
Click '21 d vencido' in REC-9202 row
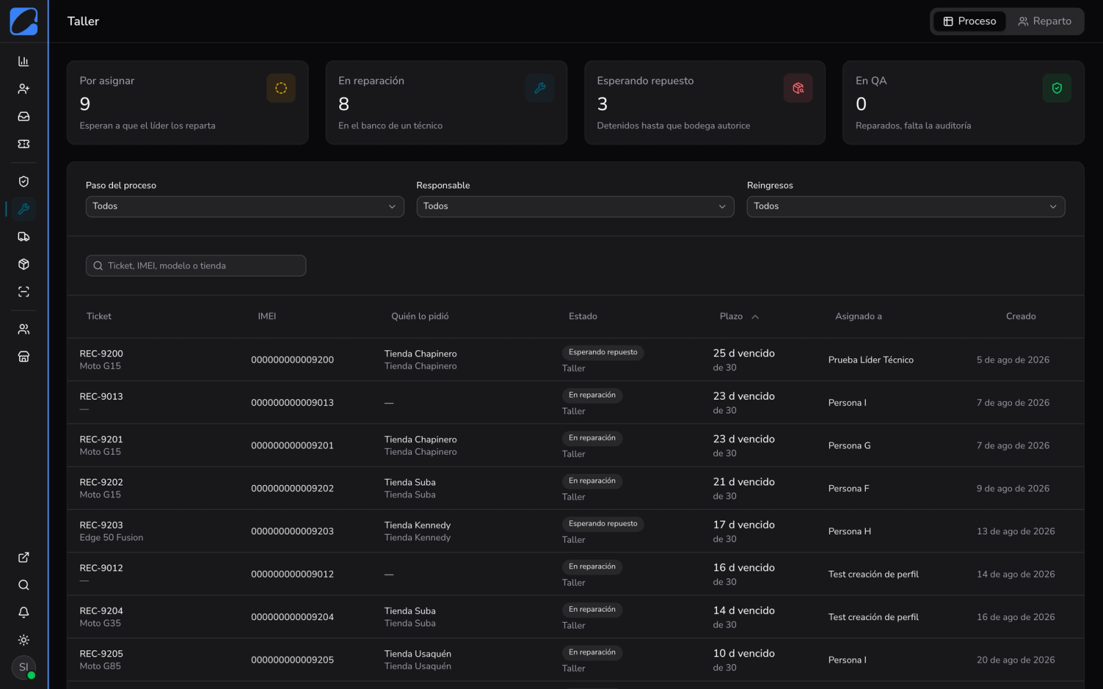point(744,482)
